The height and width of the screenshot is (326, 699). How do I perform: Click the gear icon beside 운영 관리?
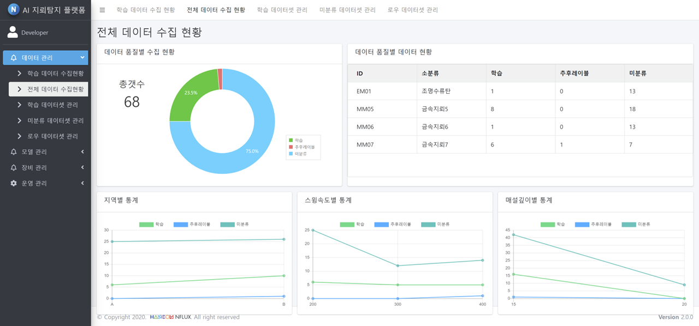(14, 184)
